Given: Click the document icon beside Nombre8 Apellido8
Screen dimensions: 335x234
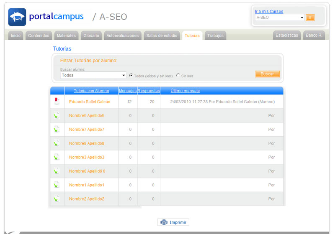Looking at the screenshot, I should (x=57, y=143).
